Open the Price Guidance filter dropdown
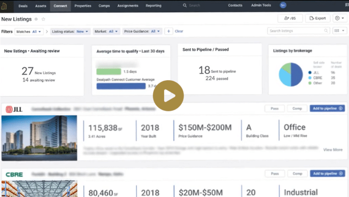349x197 pixels. click(142, 31)
